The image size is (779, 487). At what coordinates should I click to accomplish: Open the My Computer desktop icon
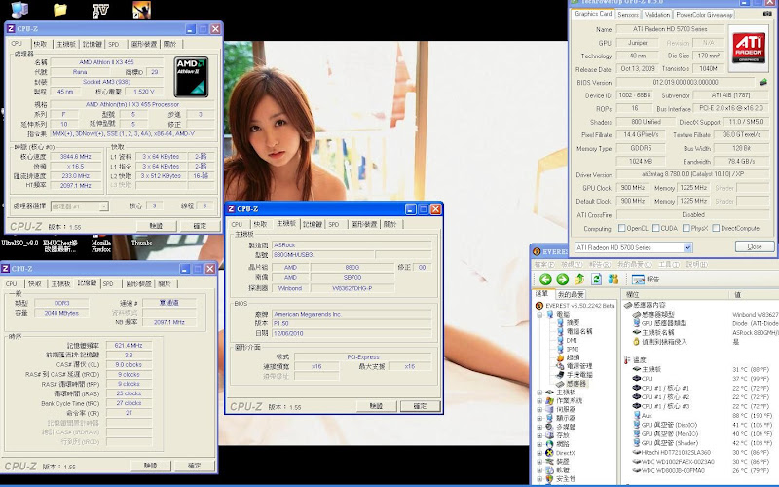tap(19, 10)
